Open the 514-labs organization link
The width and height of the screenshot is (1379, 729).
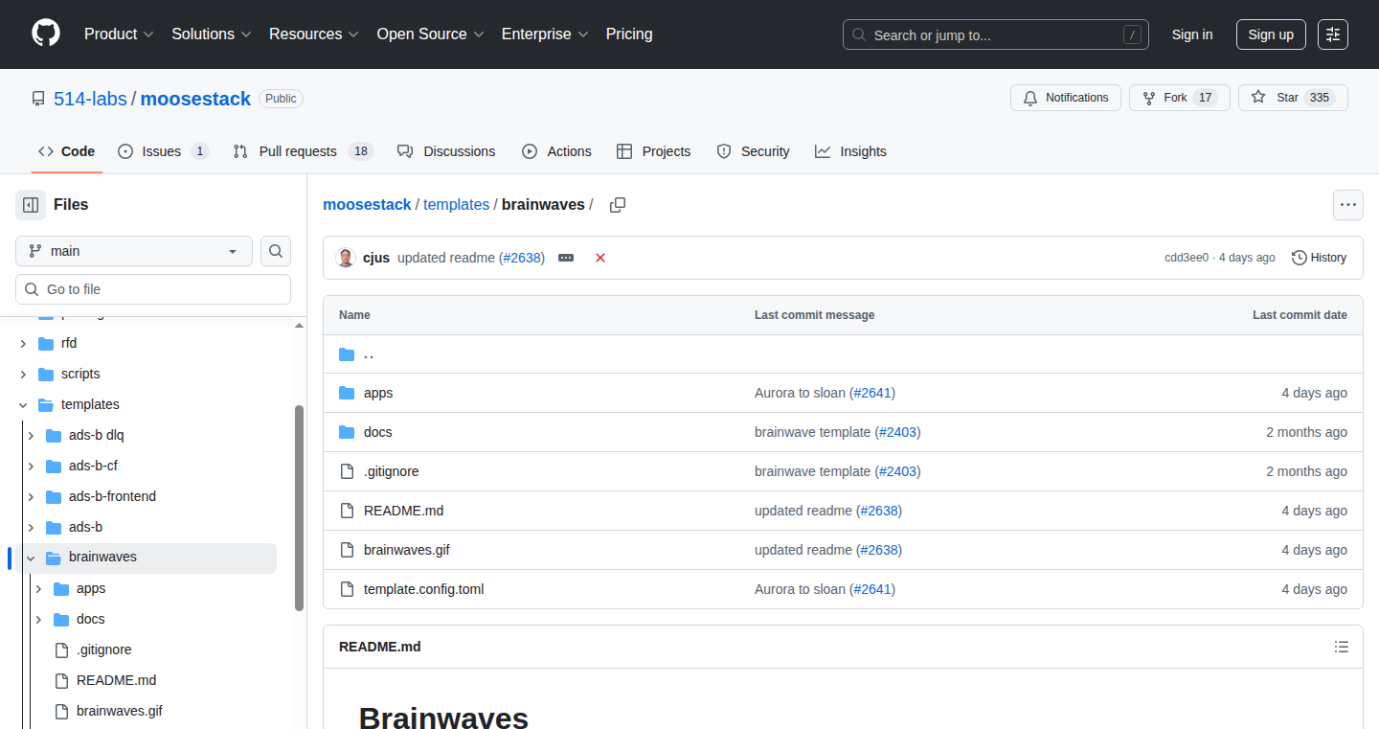click(x=90, y=99)
